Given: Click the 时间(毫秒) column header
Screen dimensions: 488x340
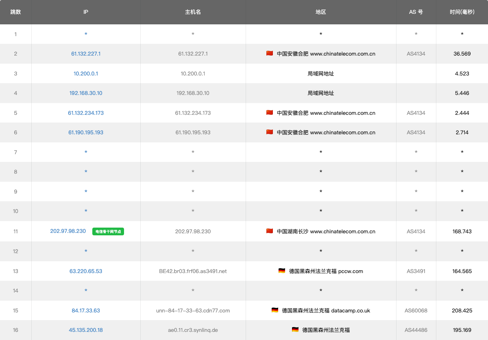Looking at the screenshot, I should (x=462, y=12).
